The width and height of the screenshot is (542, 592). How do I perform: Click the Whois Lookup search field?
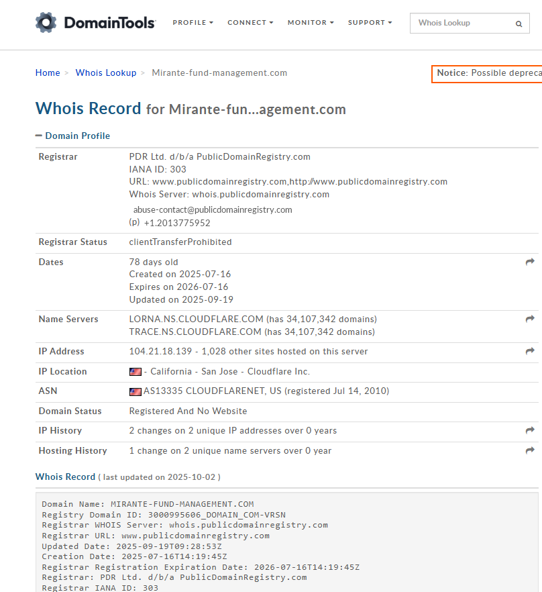click(x=470, y=23)
